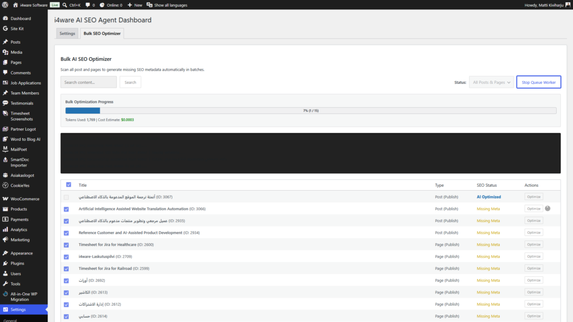Open the WooCommerce icon
The image size is (573, 322).
point(6,199)
